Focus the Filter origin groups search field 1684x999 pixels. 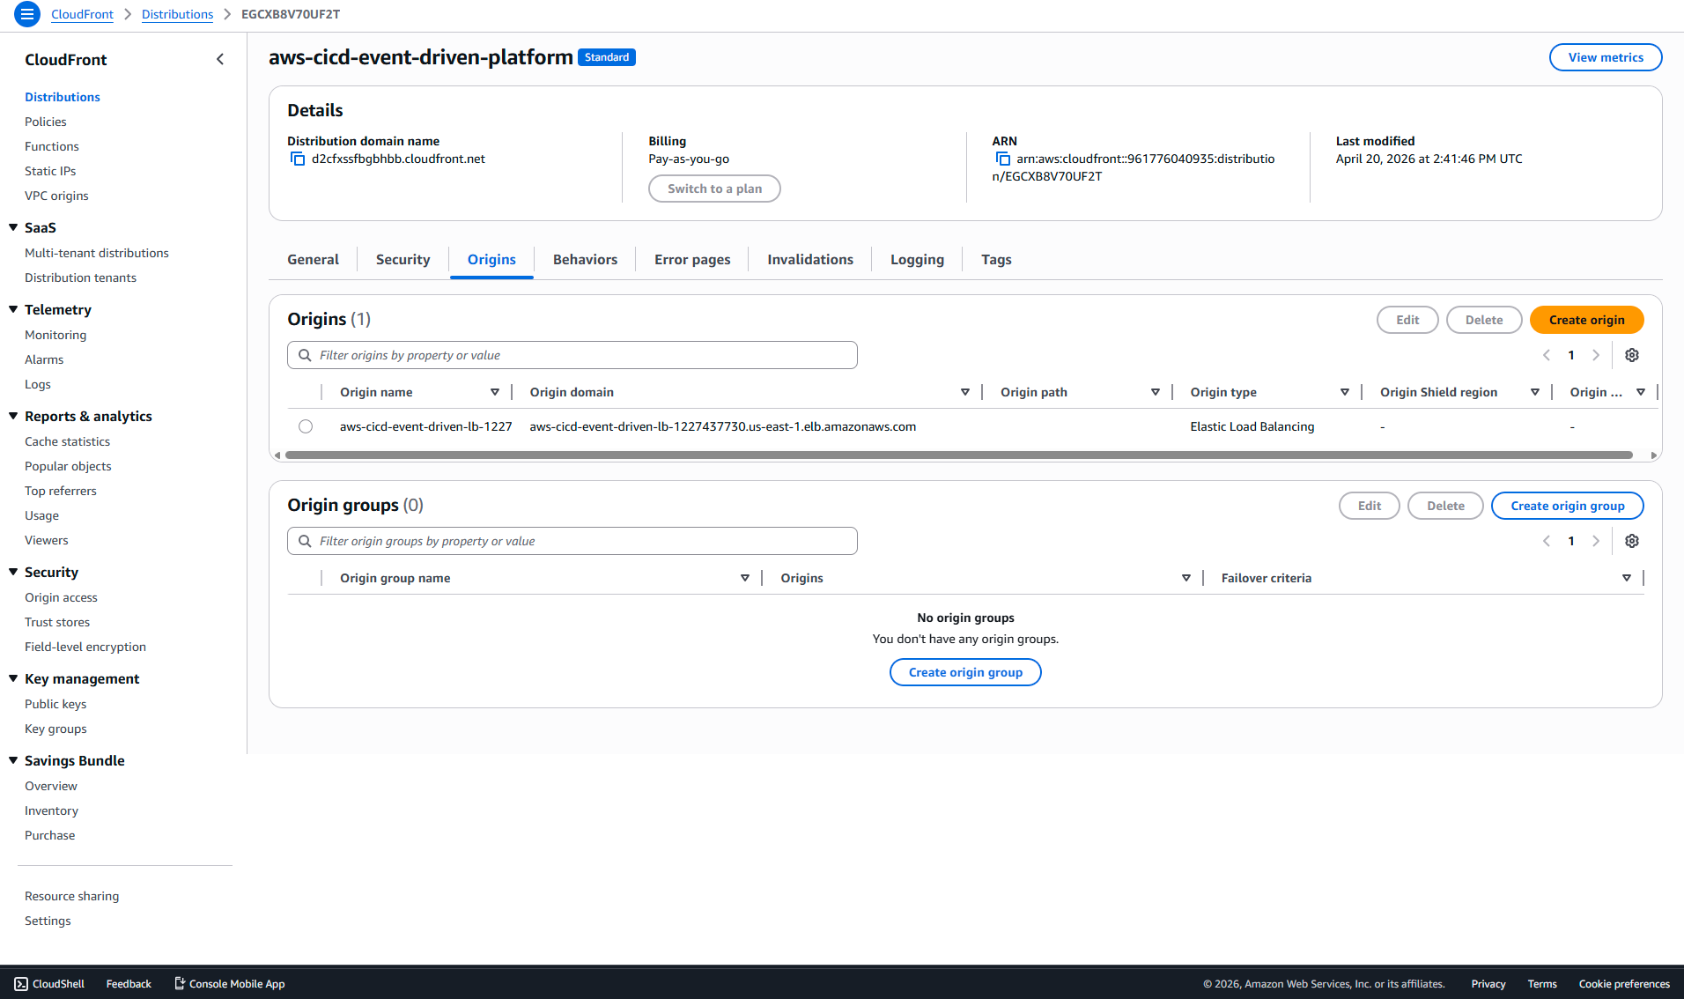point(572,541)
